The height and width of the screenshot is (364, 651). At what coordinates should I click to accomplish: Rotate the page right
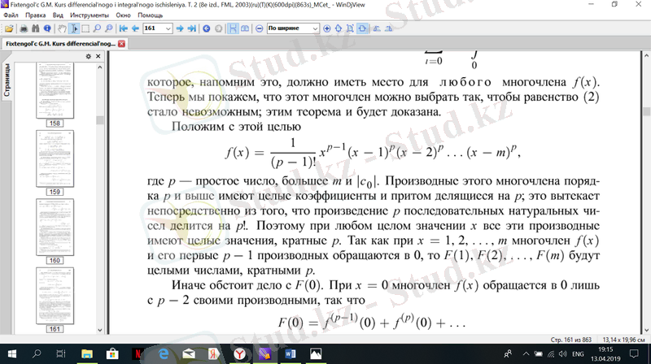click(389, 28)
